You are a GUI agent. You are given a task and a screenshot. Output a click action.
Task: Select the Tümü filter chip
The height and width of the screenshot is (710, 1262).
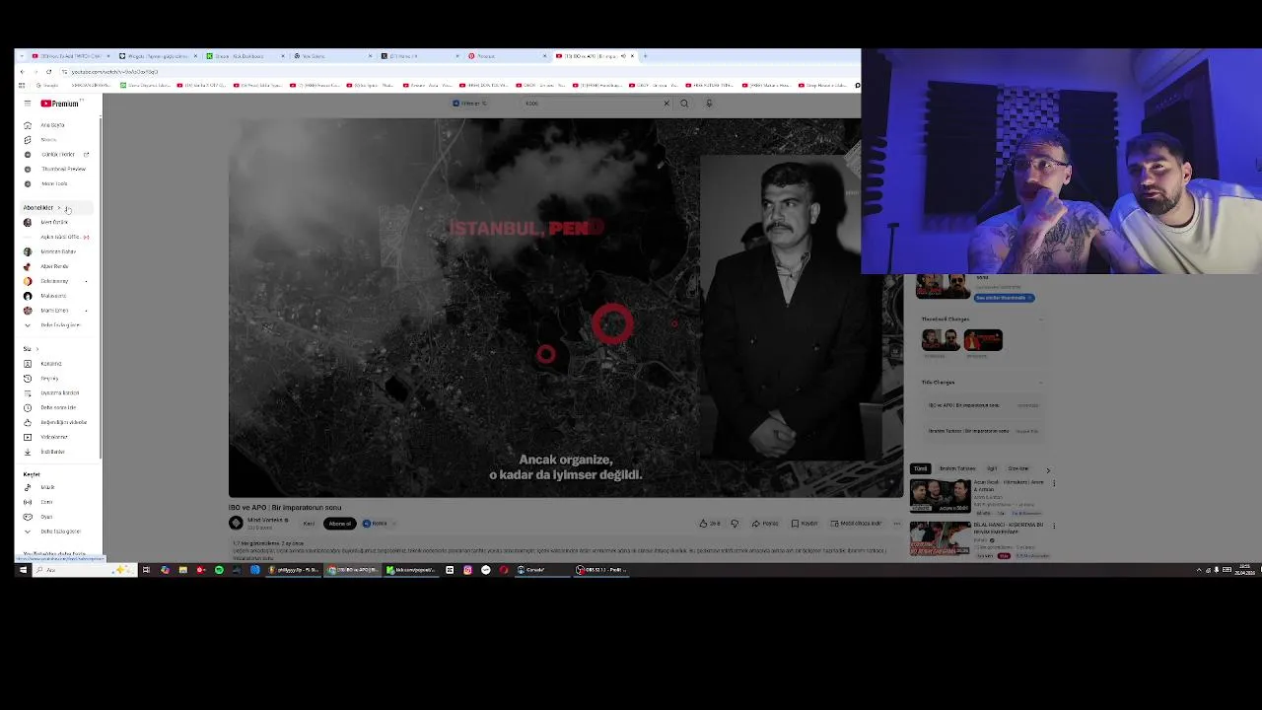click(x=920, y=468)
